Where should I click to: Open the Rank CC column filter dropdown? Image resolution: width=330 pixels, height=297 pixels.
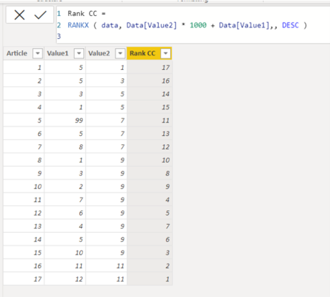pos(166,53)
